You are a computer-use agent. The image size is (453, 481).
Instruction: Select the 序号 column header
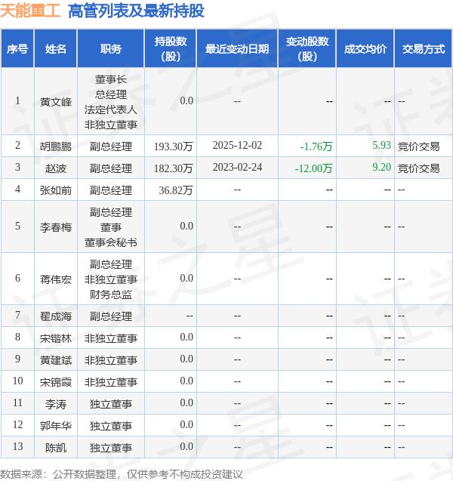(17, 49)
